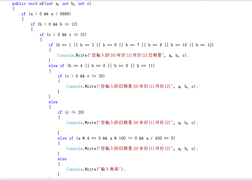Image resolution: width=252 pixels, height=180 pixels.
Task: Click the Console.Write line under "c <= 30"
Action: 132,86
